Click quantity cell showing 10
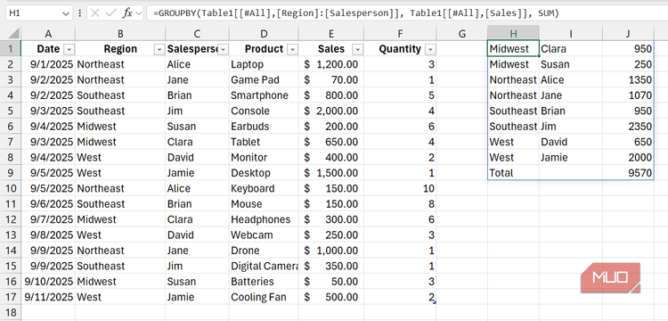The image size is (668, 321). [400, 188]
